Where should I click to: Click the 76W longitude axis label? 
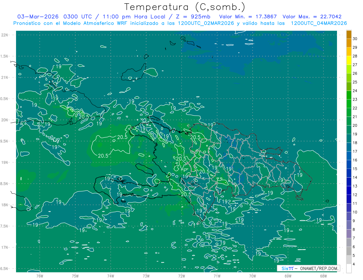coord(40,276)
